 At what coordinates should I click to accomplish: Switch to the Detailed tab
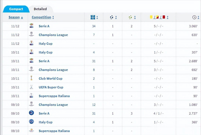[x=40, y=9]
